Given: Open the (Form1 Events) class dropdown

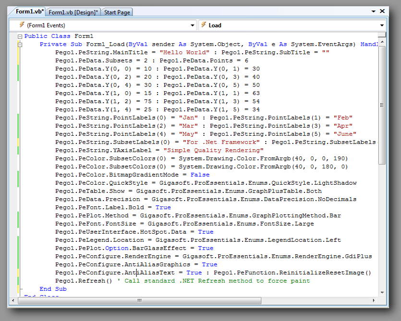Looking at the screenshot, I should pos(193,24).
